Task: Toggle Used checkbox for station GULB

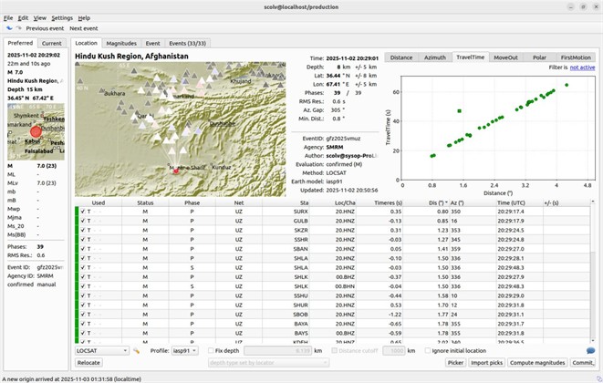Action: (x=83, y=221)
